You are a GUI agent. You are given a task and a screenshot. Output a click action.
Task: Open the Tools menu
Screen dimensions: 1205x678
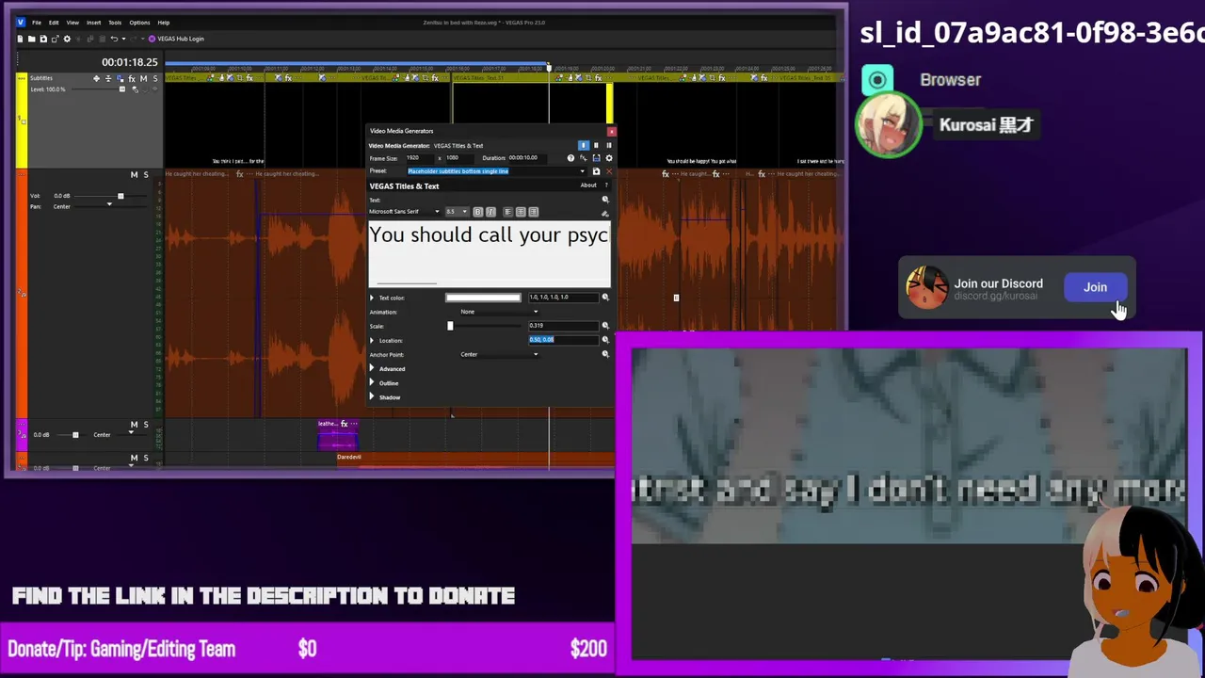[x=115, y=23]
